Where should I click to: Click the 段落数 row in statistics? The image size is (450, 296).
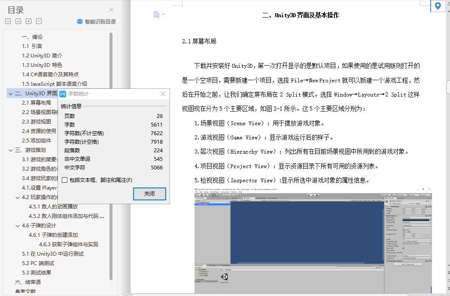(x=113, y=151)
